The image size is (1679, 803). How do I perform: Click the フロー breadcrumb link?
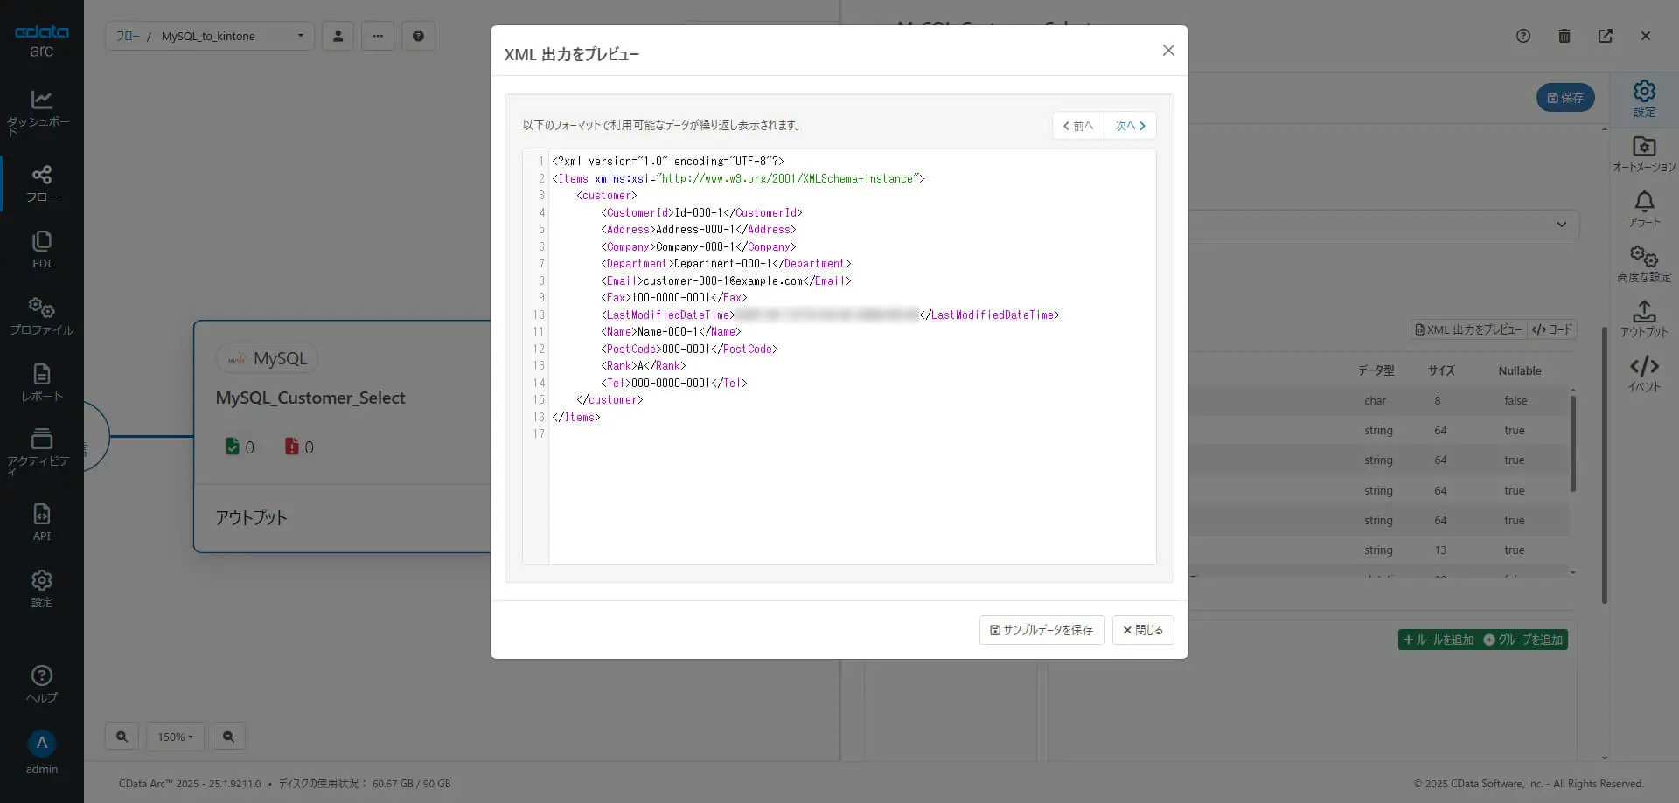click(x=128, y=36)
